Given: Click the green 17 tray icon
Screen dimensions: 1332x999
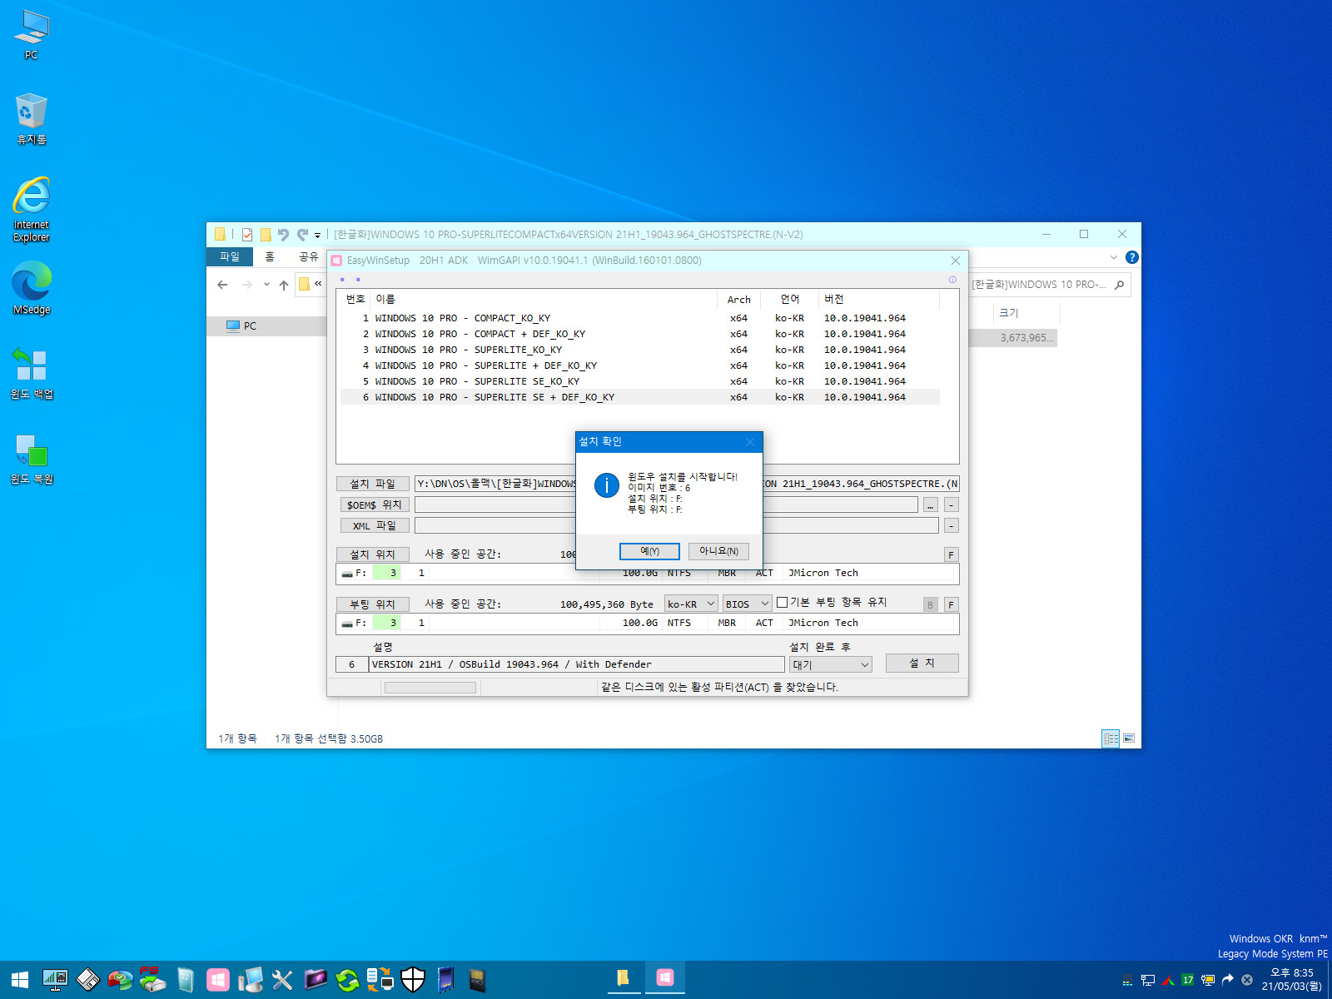Looking at the screenshot, I should pyautogui.click(x=1188, y=980).
